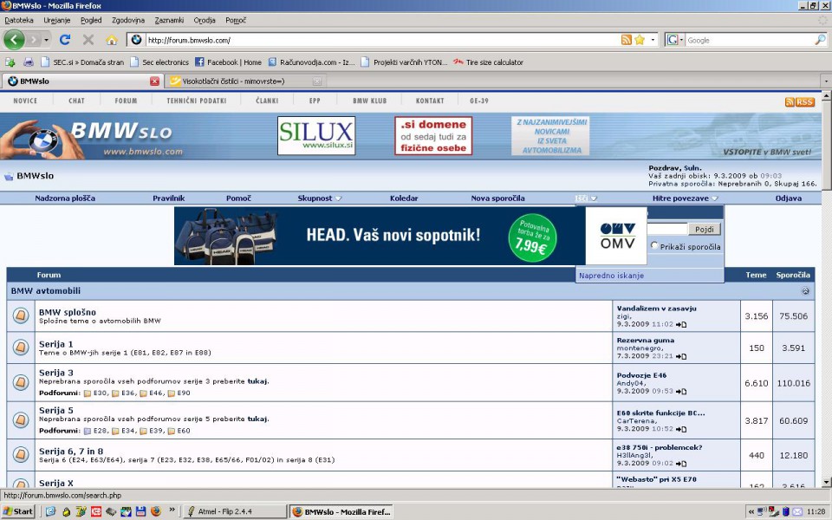
Task: Open the Datoteka menu
Action: [x=18, y=20]
